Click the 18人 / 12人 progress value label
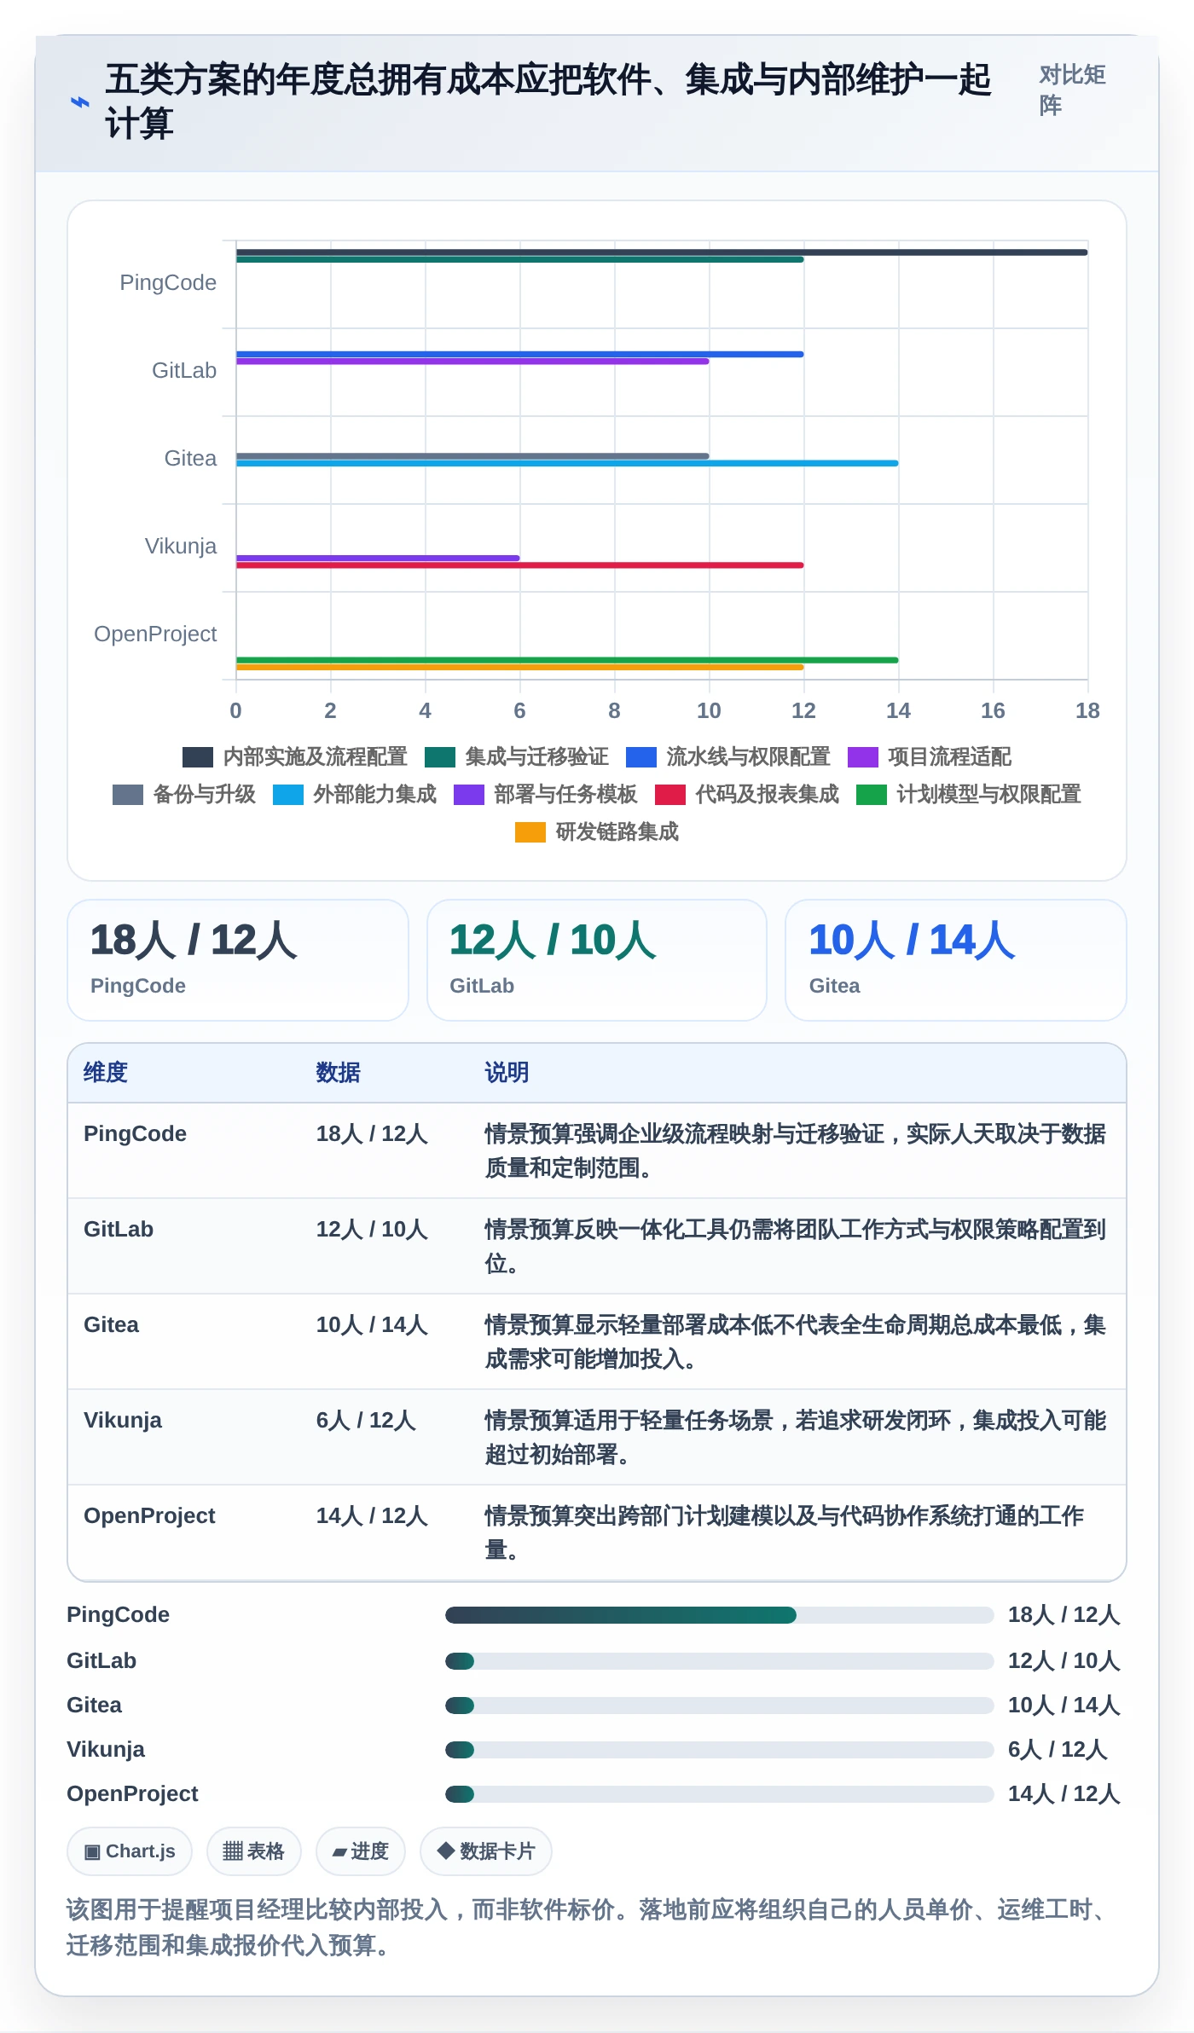1194x2033 pixels. coord(1064,1615)
